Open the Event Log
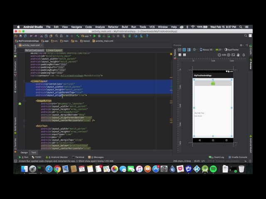 tap(217, 157)
